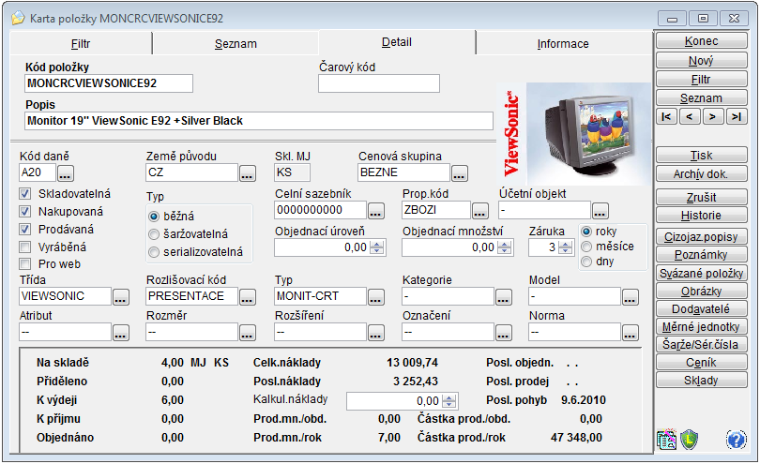760x464 pixels.
Task: Open the Poznámky button
Action: point(701,255)
